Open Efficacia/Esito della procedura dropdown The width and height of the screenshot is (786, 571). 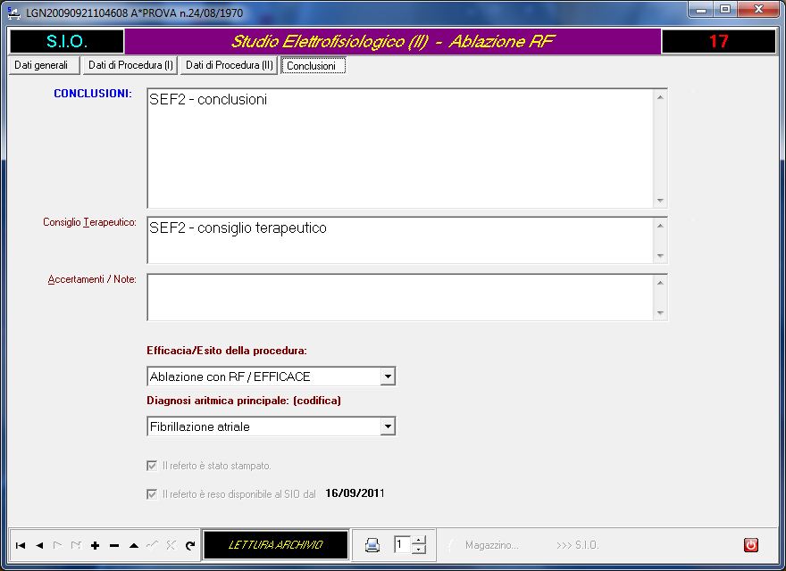click(x=388, y=377)
